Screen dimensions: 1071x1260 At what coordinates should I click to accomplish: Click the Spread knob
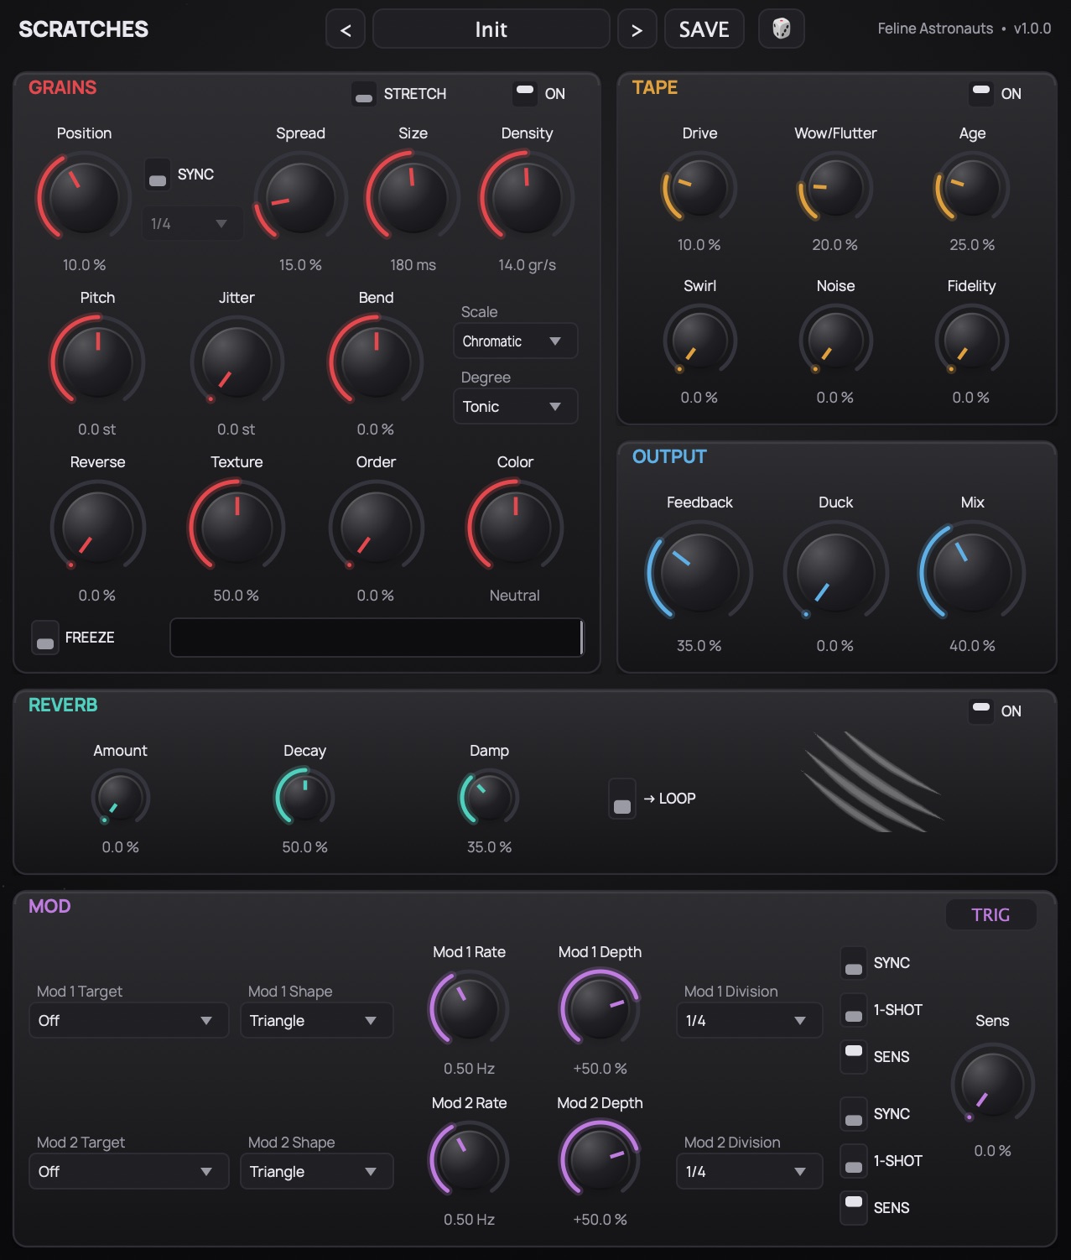[300, 198]
